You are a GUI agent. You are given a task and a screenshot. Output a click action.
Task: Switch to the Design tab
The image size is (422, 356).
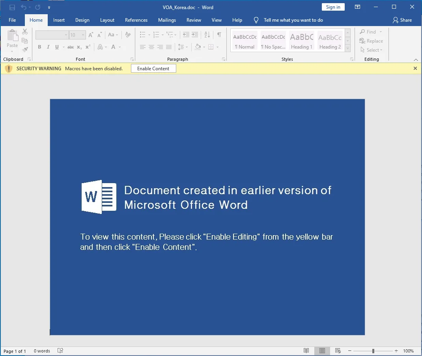82,20
